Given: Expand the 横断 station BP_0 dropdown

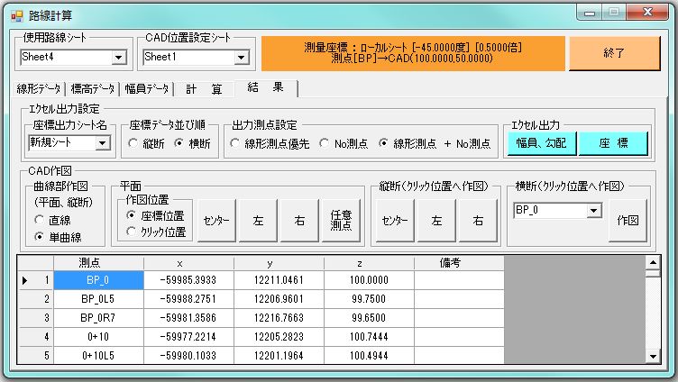Looking at the screenshot, I should (592, 210).
